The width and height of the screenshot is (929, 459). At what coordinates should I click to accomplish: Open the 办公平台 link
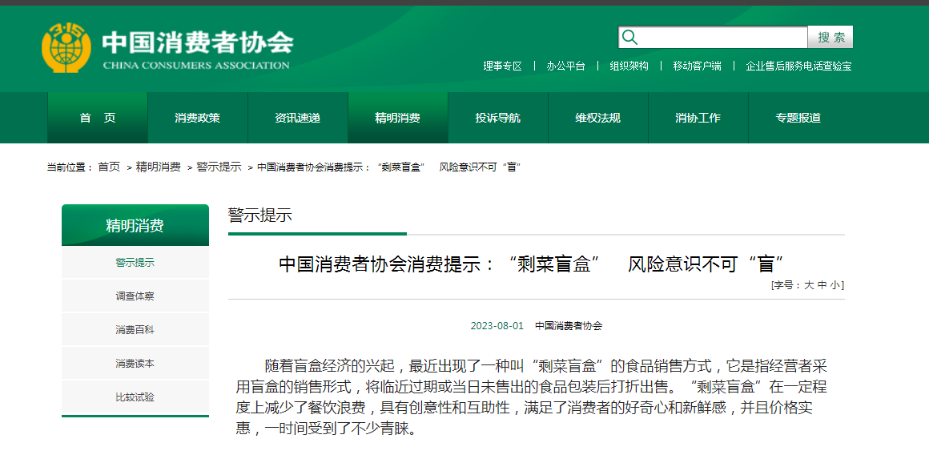566,66
